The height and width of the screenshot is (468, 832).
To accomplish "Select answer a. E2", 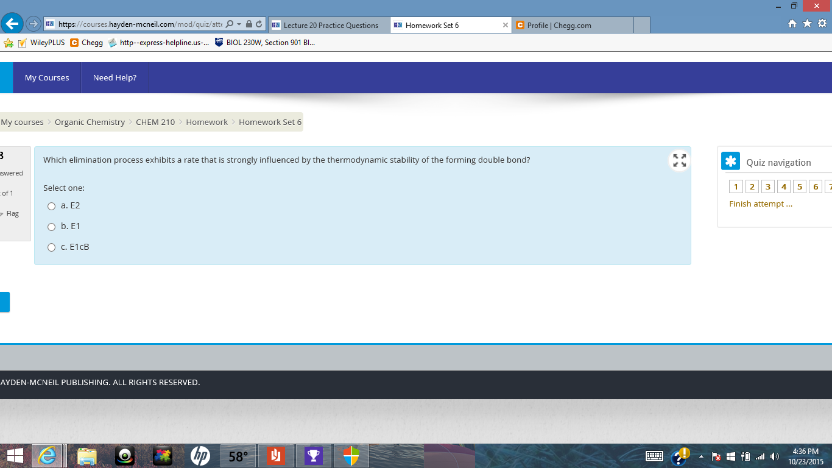I will point(52,206).
